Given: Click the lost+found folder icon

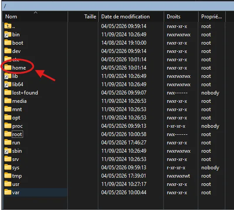Looking at the screenshot, I should click(8, 93).
